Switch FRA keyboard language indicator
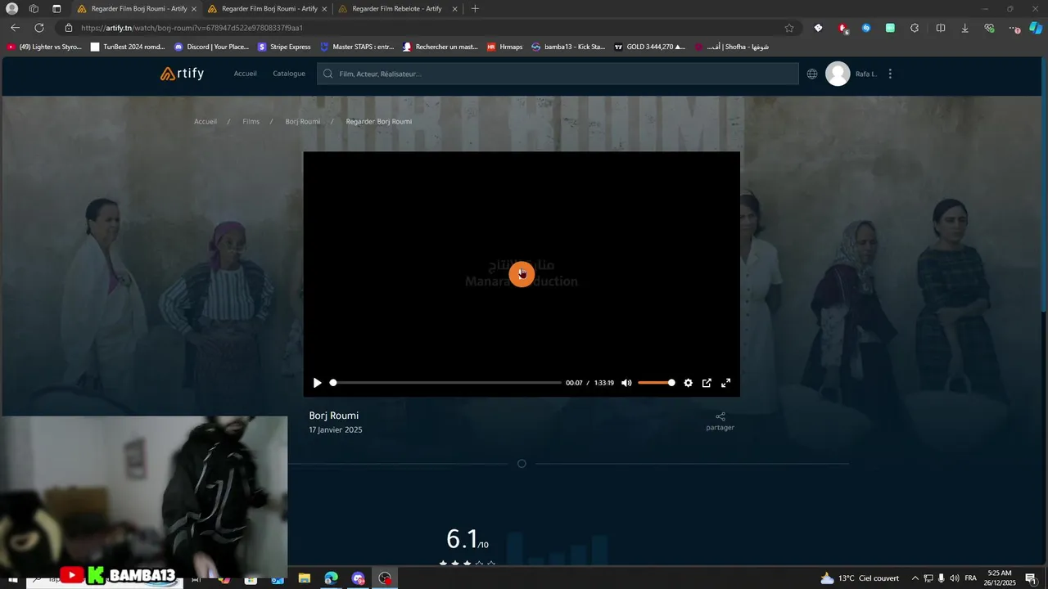This screenshot has width=1048, height=589. 971,578
